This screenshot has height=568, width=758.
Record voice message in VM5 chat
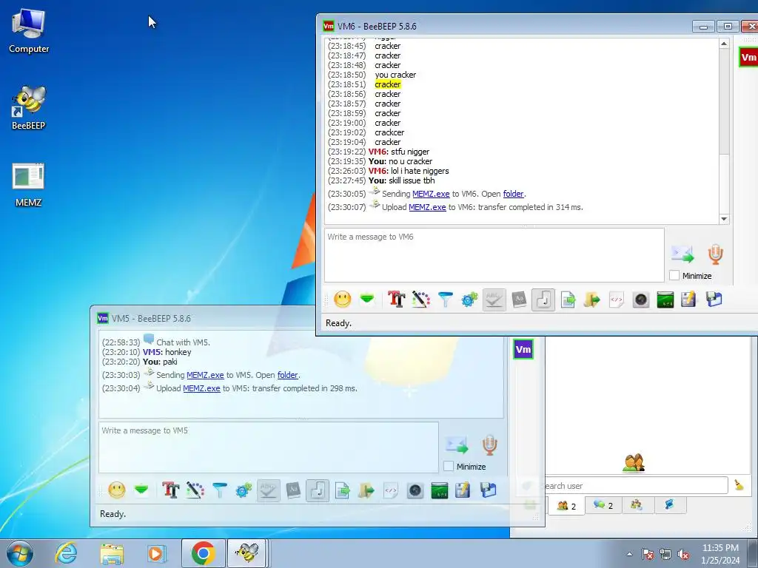(x=490, y=445)
